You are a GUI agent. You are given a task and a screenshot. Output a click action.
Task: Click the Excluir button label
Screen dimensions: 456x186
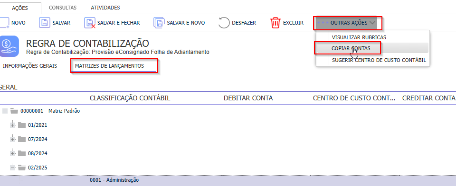(293, 23)
